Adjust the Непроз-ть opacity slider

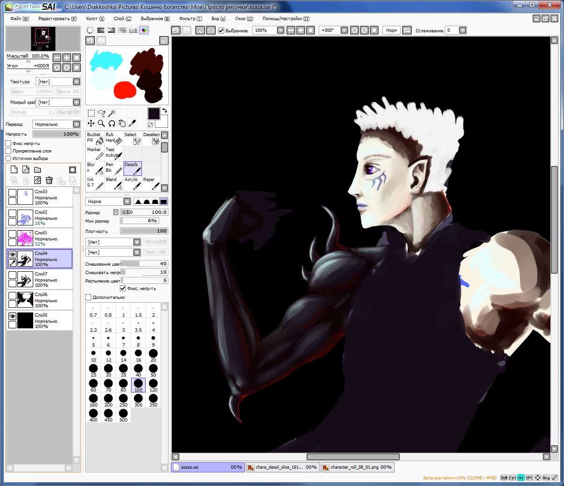pyautogui.click(x=56, y=134)
